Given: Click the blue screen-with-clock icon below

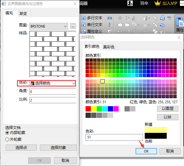Looking at the screenshot, I should [x=162, y=25].
